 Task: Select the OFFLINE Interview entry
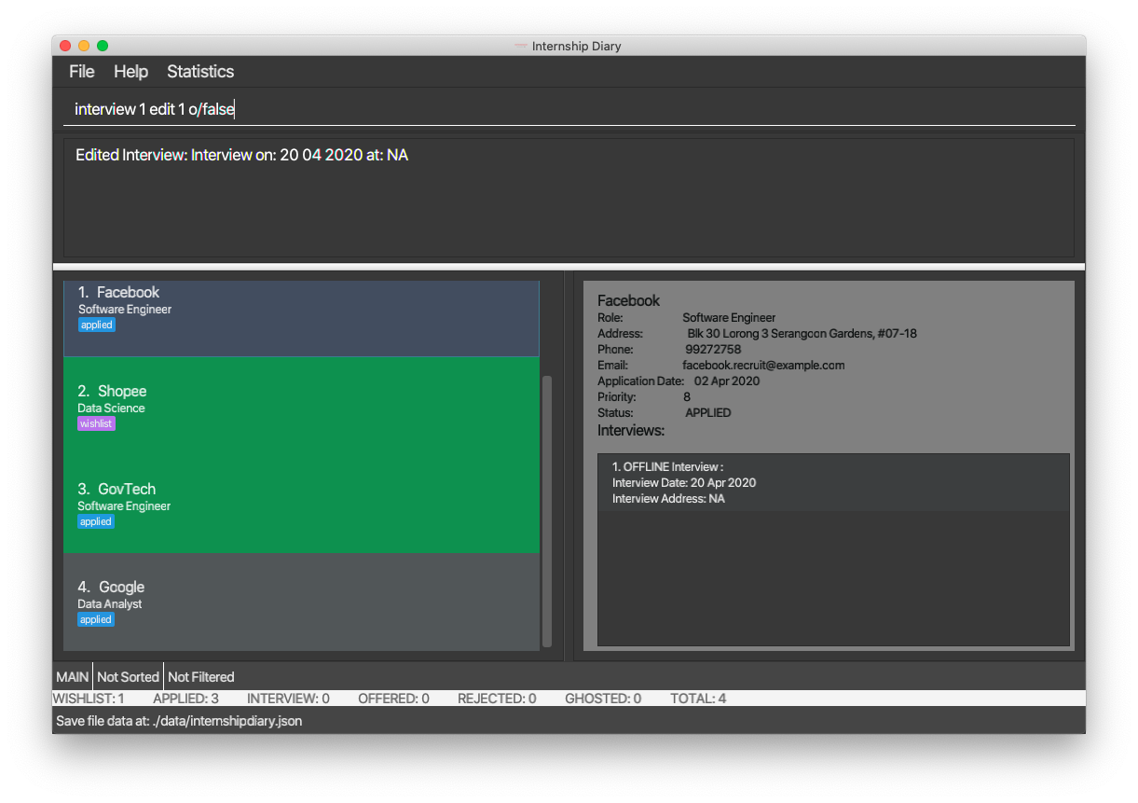click(833, 482)
